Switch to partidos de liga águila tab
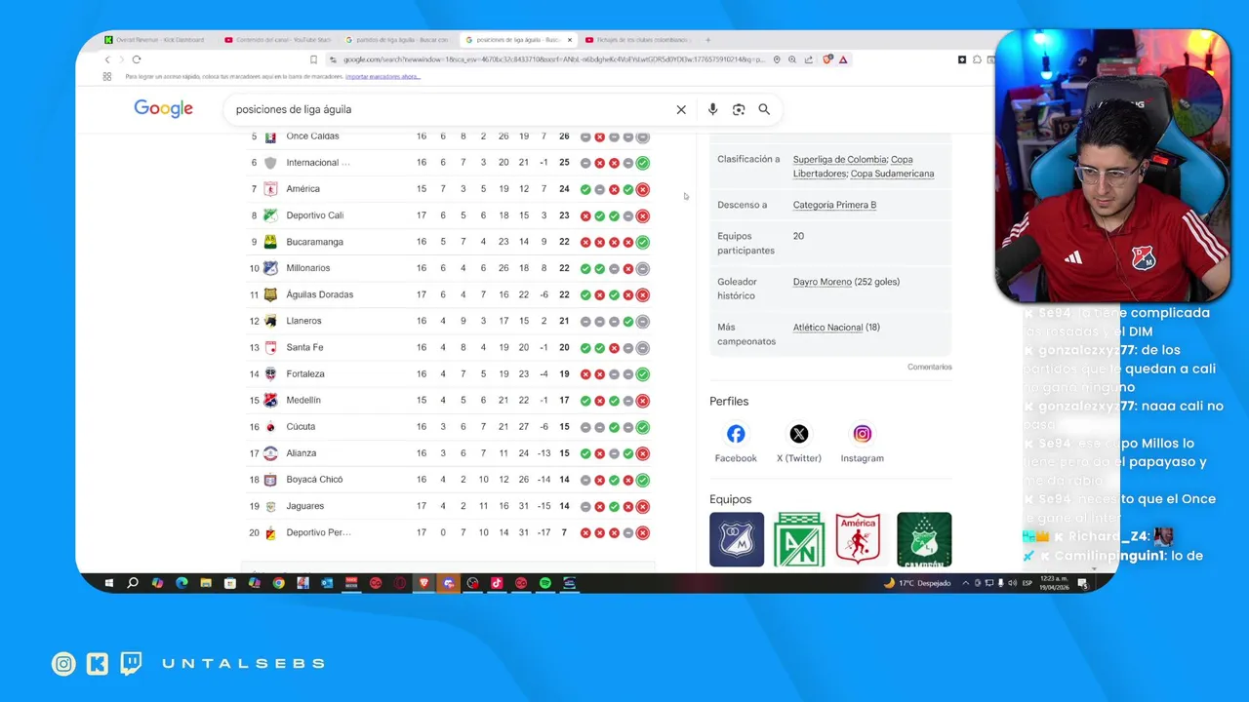Image resolution: width=1249 pixels, height=702 pixels. point(397,40)
